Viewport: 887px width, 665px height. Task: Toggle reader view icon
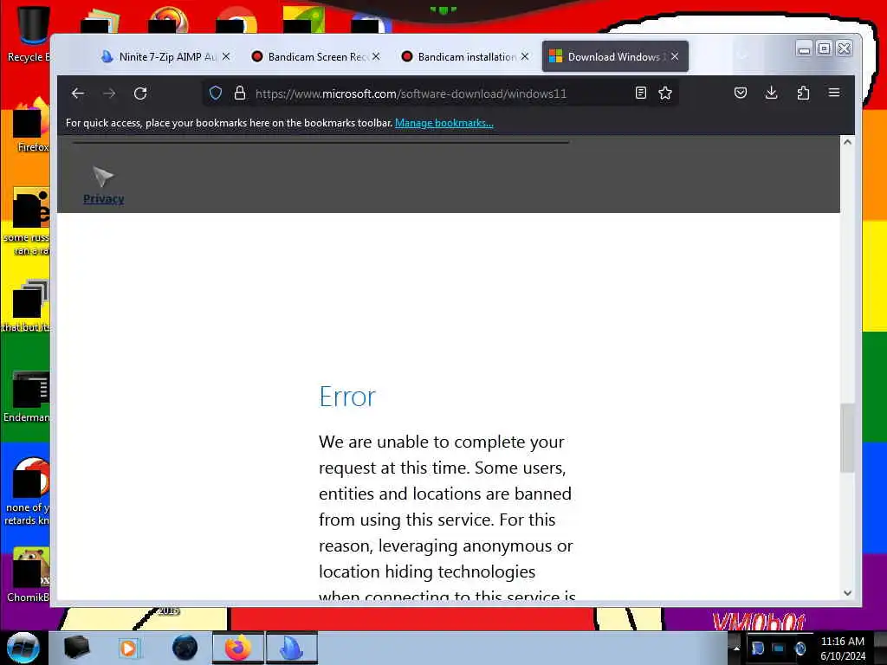(x=640, y=94)
